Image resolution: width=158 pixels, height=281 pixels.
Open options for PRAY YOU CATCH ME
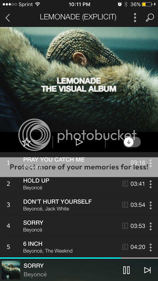click(151, 163)
